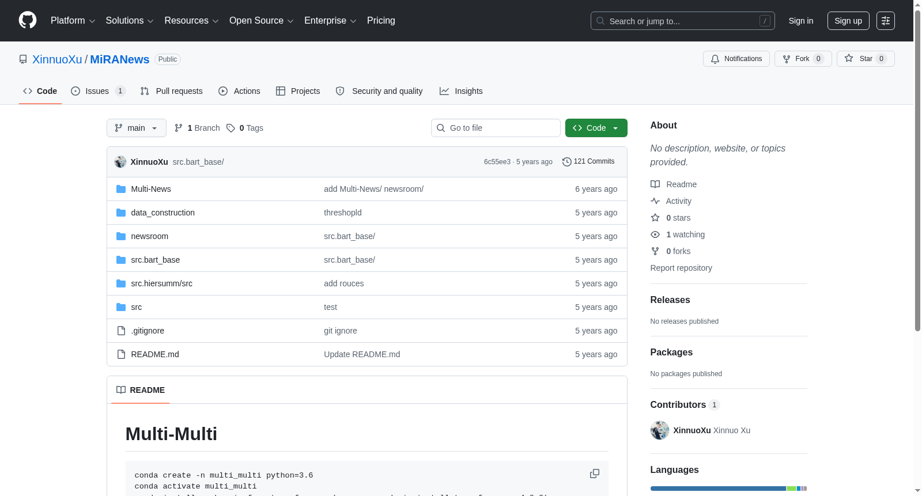Expand the Open Source menu

262,21
